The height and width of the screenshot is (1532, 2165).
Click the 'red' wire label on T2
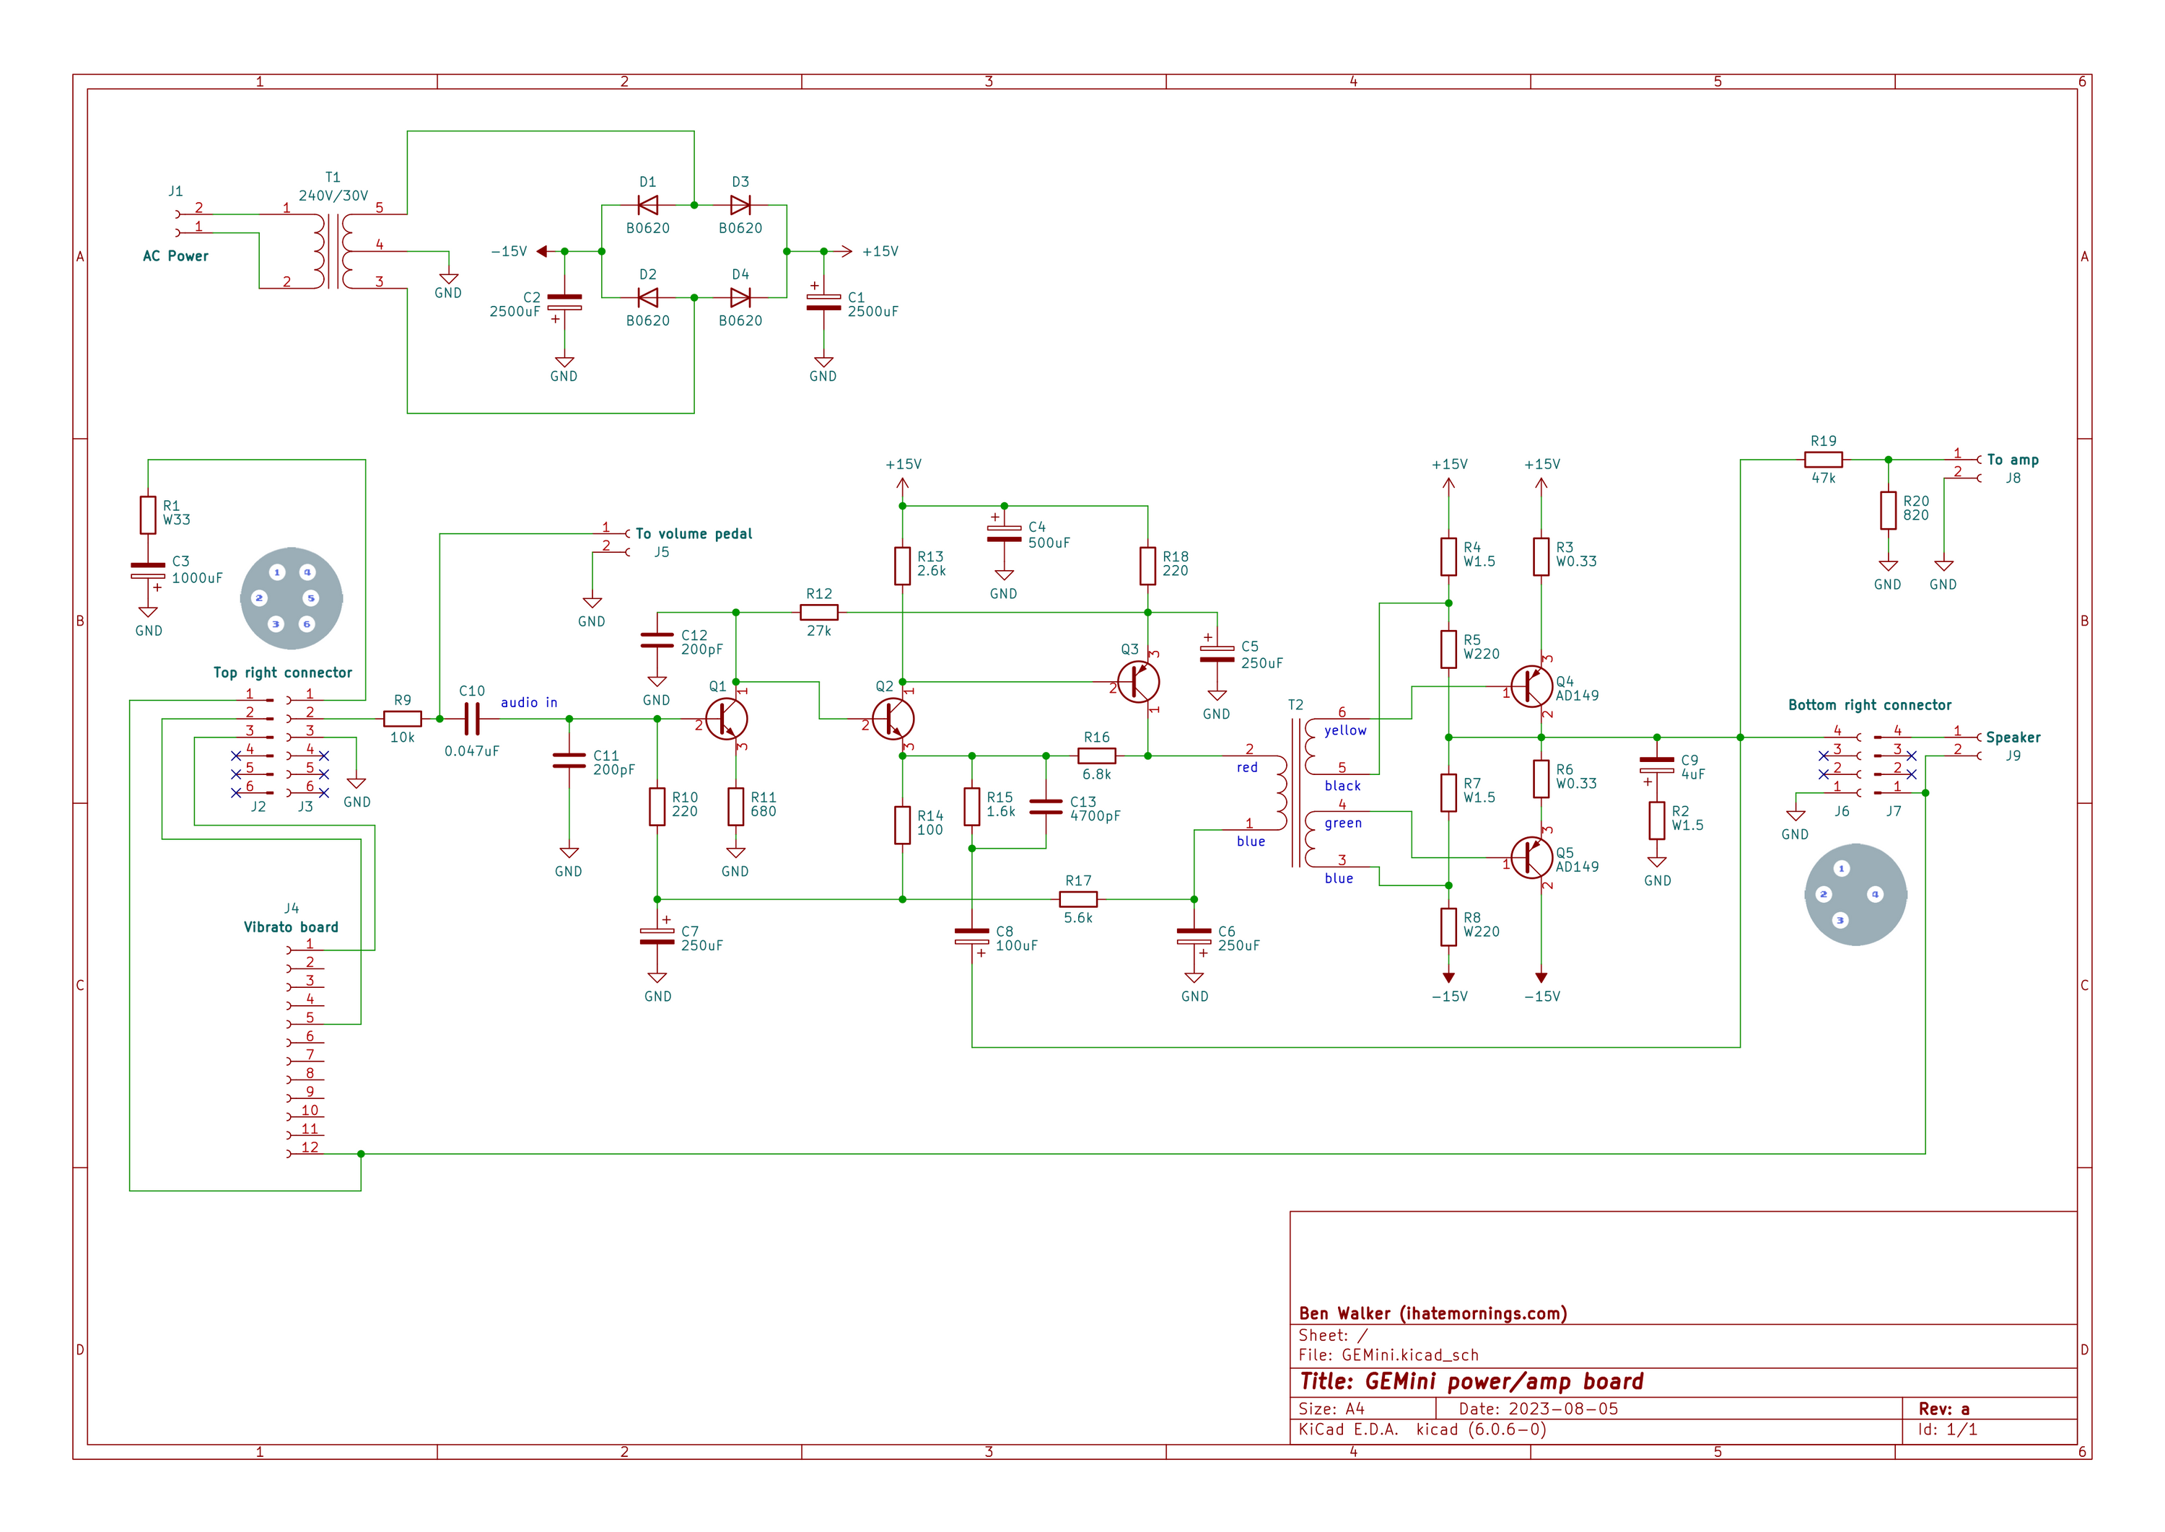click(x=1247, y=767)
